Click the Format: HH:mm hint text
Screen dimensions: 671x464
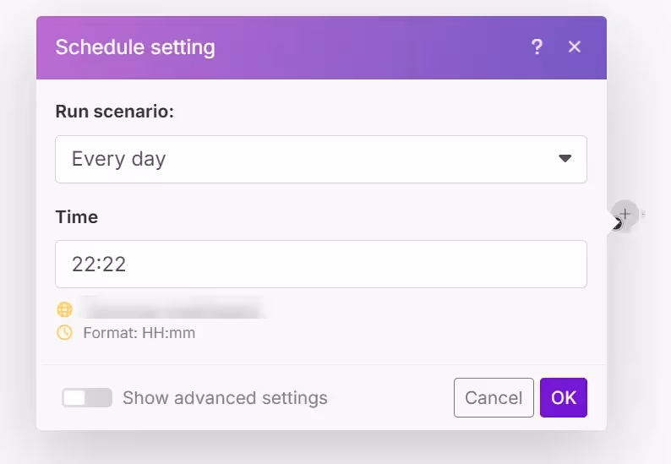(x=139, y=333)
